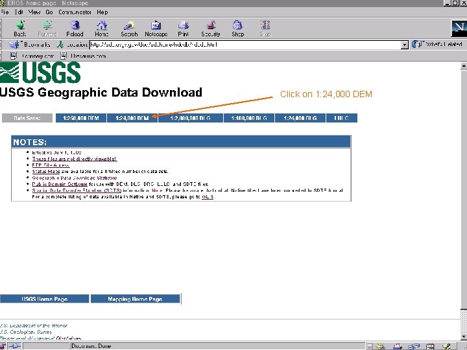Viewport: 467px width, 350px height.
Task: Open the Help menu
Action: (102, 12)
